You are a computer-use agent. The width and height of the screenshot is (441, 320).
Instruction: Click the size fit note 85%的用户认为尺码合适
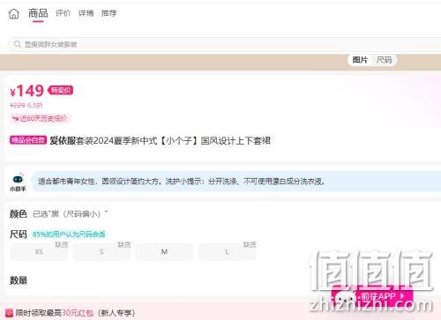69,234
